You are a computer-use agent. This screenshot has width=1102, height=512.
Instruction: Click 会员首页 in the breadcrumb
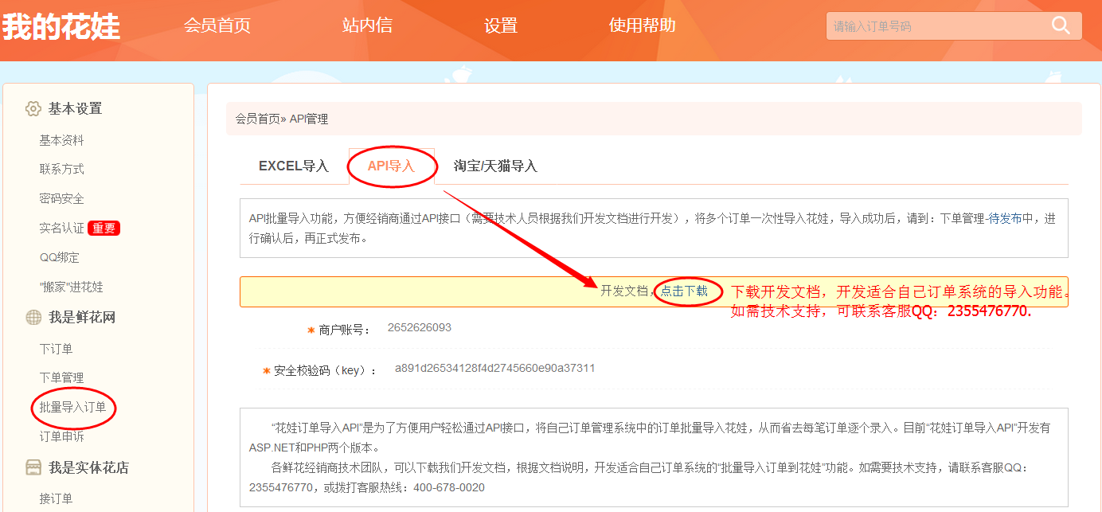(x=257, y=119)
